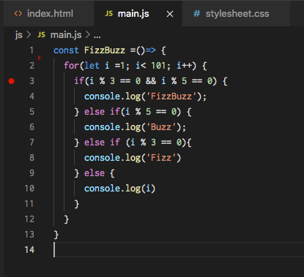Click the 'Fizz' string on line 8
The image size is (304, 277).
[x=161, y=158]
